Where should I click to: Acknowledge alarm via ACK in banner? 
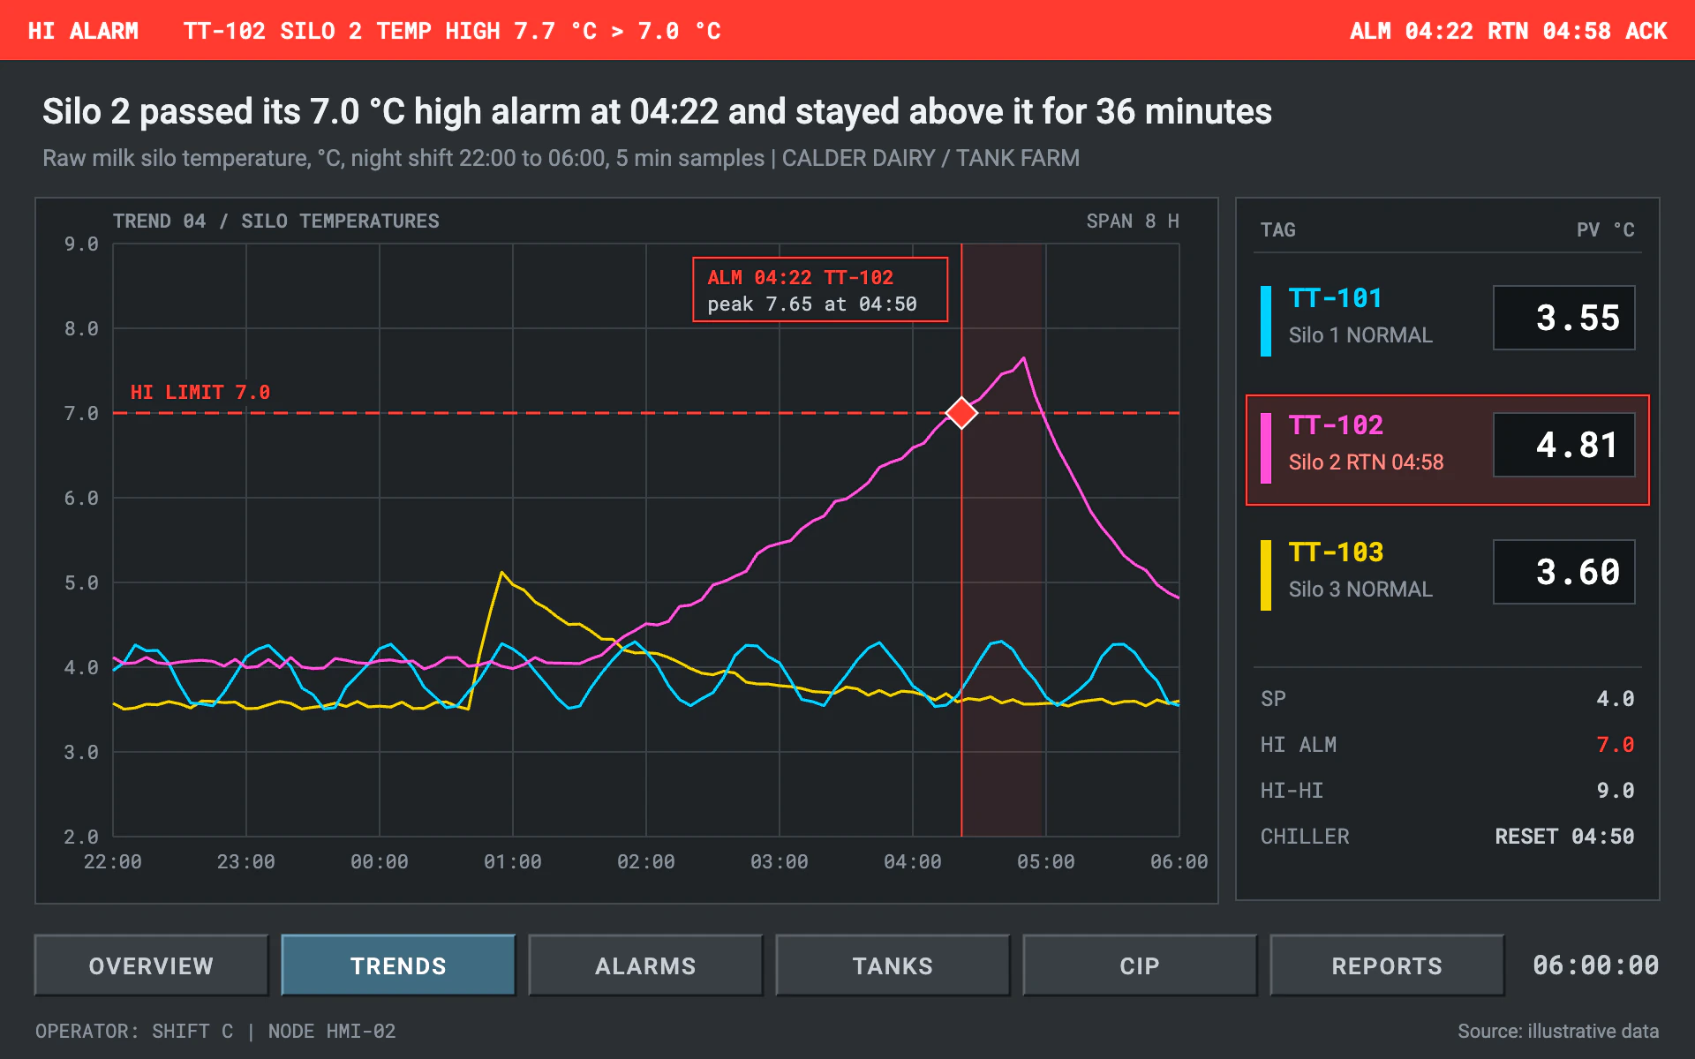pyautogui.click(x=1646, y=31)
